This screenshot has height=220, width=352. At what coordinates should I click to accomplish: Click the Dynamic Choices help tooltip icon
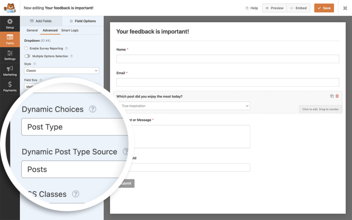point(92,109)
